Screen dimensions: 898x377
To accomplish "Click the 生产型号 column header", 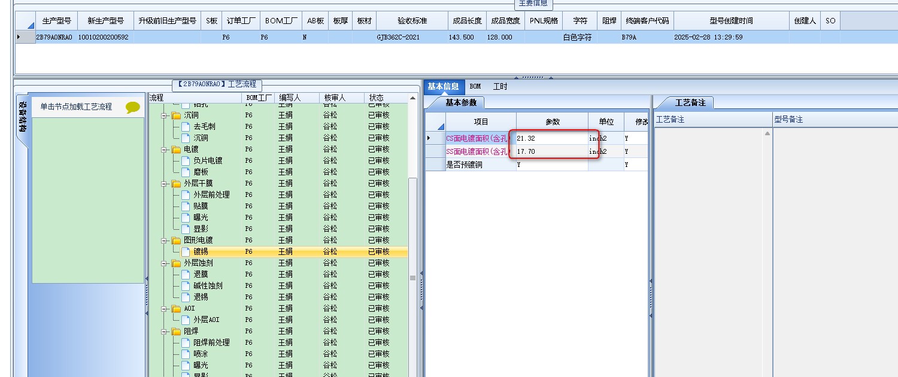I will click(57, 21).
